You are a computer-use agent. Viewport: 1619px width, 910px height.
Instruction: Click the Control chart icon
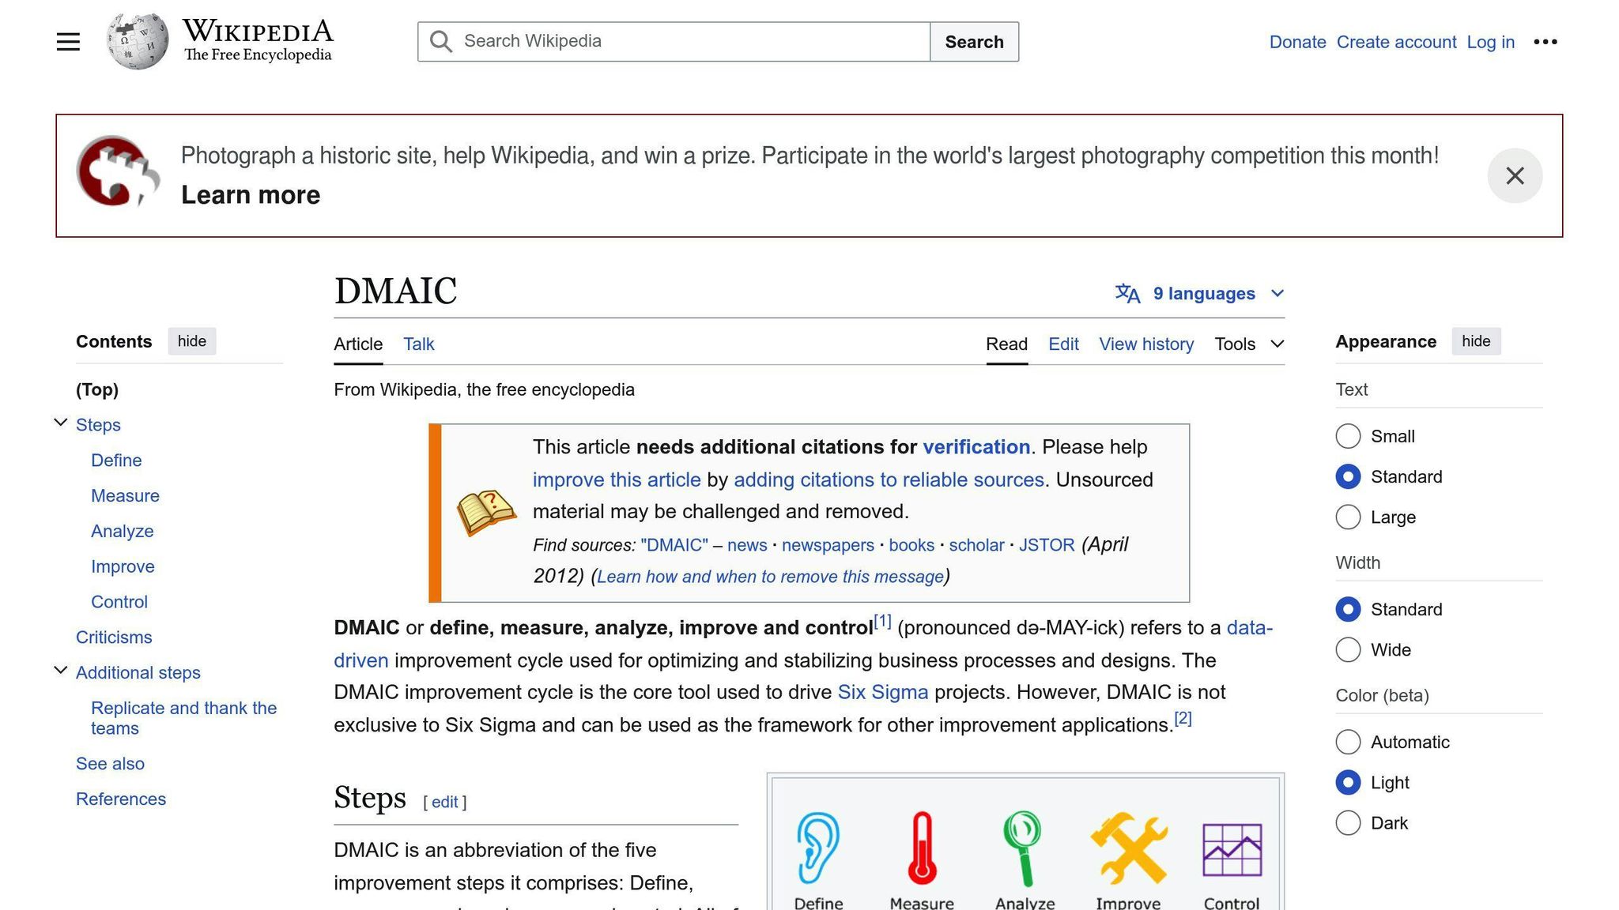pyautogui.click(x=1232, y=850)
